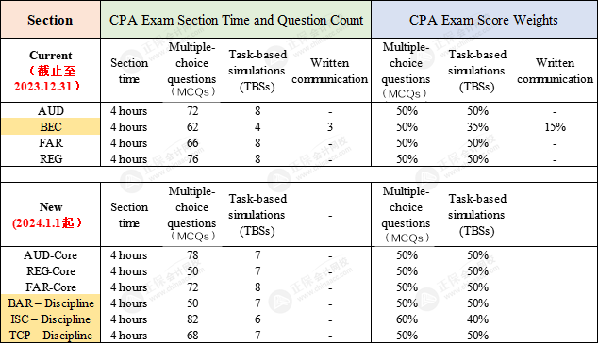Select the 76 MCQ count for REG
The height and width of the screenshot is (344, 598).
[192, 159]
